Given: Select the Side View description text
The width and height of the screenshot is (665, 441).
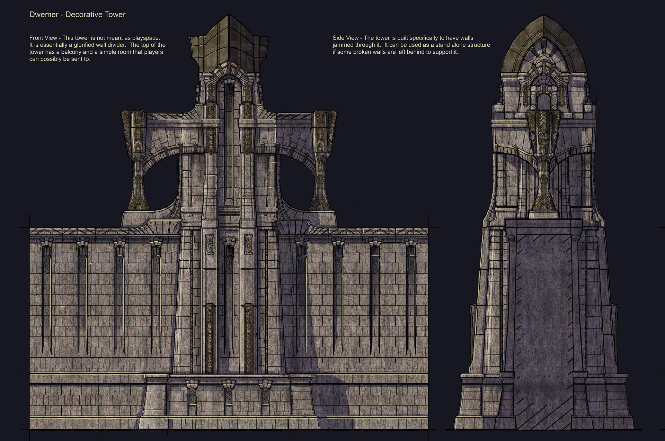Looking at the screenshot, I should click(412, 44).
